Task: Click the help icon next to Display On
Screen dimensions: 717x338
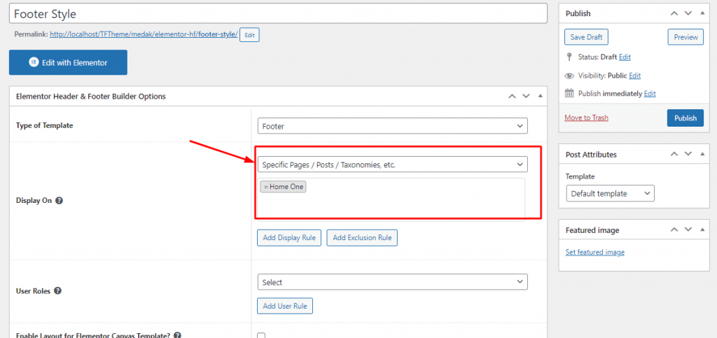Action: pyautogui.click(x=60, y=200)
